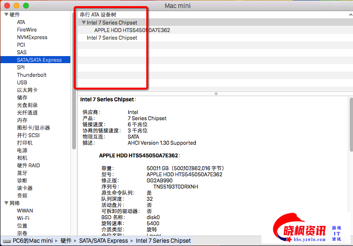The image size is (353, 246).
Task: Click the sort arrow in 串行 ATA 设备树 header
Action: 351,15
